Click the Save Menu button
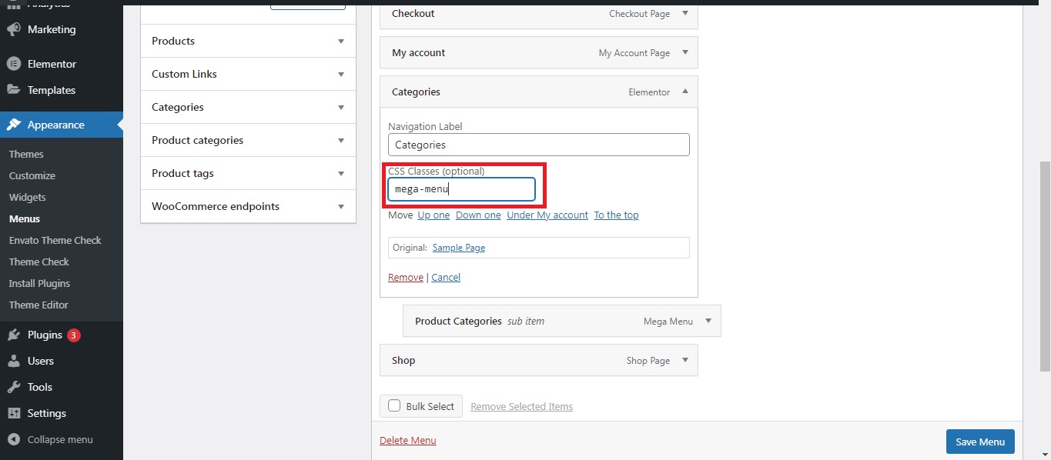Viewport: 1051px width, 460px height. point(980,442)
